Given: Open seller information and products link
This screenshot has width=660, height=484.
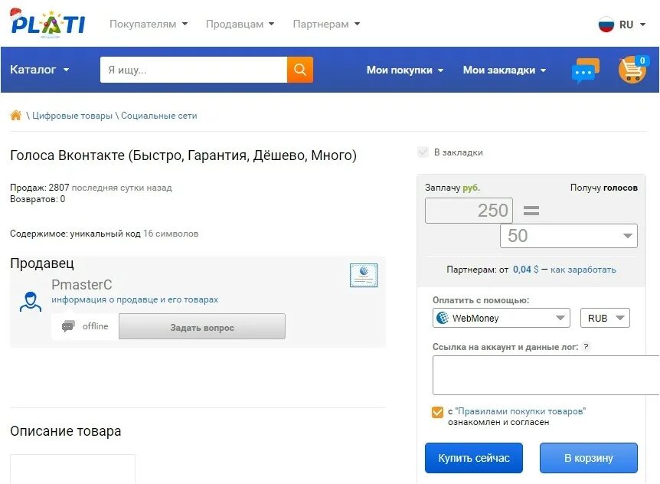Looking at the screenshot, I should coord(135,299).
